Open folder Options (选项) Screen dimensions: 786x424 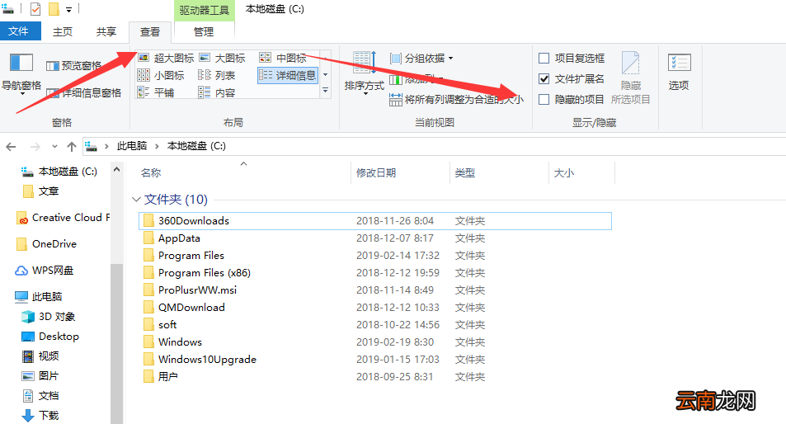(x=679, y=72)
